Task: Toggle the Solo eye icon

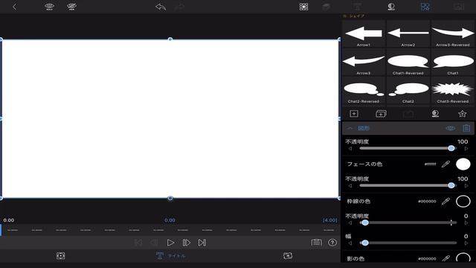Action: pos(49,7)
